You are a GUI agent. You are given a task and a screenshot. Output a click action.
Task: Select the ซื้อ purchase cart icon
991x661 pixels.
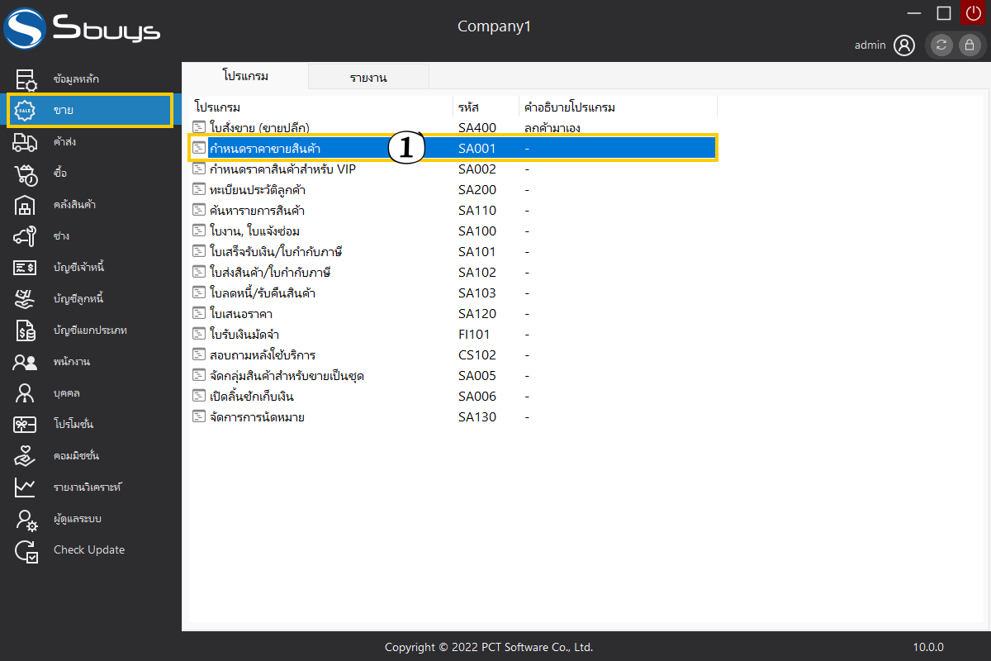(x=26, y=174)
